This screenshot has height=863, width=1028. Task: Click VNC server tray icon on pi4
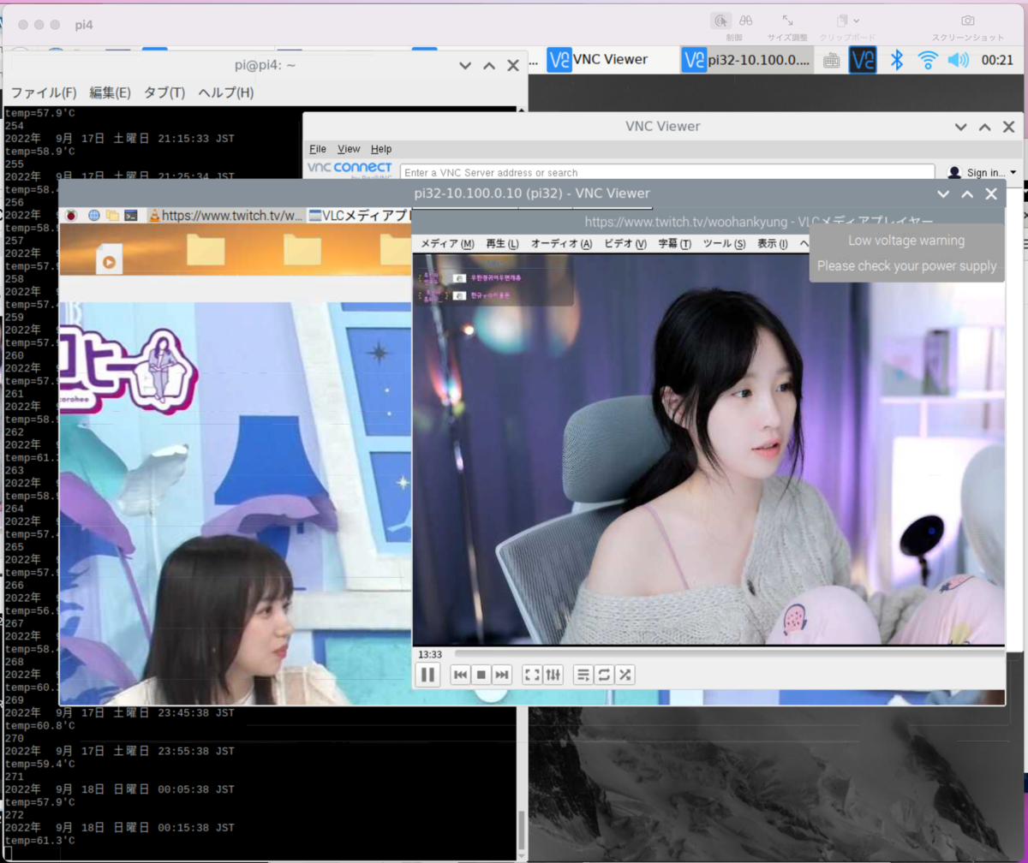(863, 60)
